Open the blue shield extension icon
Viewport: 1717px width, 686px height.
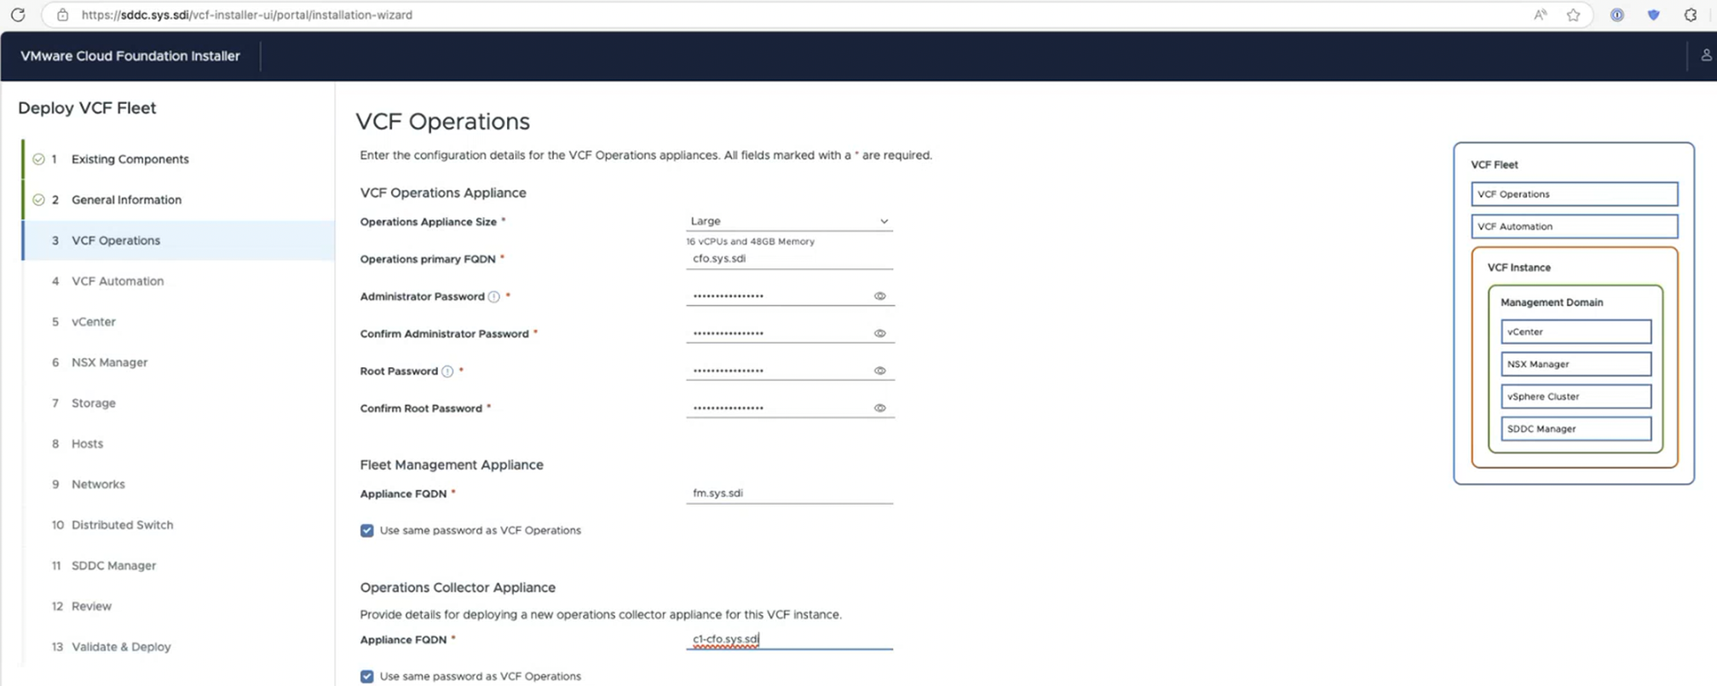(x=1653, y=14)
